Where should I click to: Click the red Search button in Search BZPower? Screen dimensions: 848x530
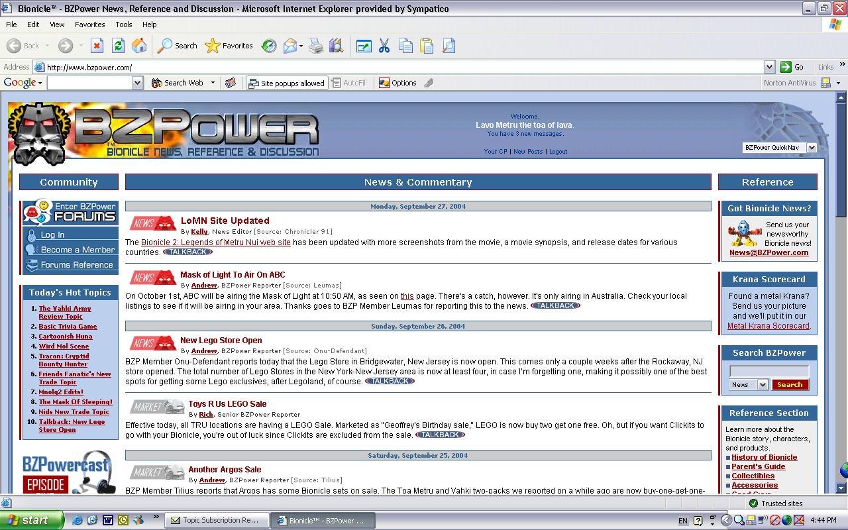click(790, 384)
